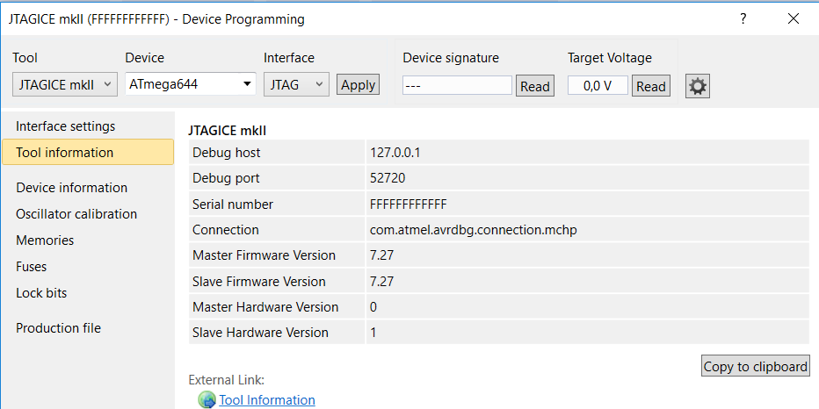Click the help question mark icon
819x409 pixels.
pyautogui.click(x=743, y=19)
